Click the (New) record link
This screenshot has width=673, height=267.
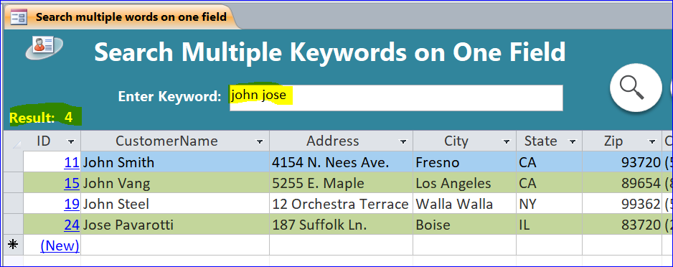coord(60,245)
